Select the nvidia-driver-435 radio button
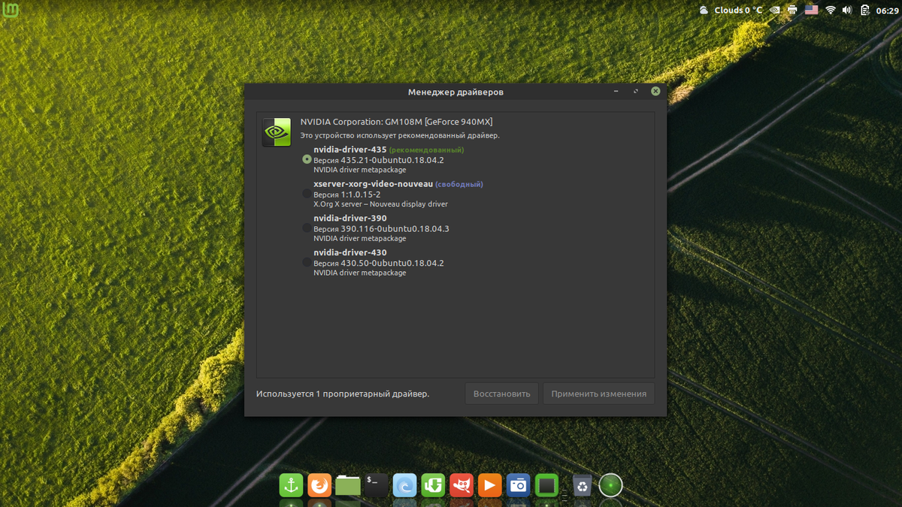Image resolution: width=902 pixels, height=507 pixels. tap(307, 159)
